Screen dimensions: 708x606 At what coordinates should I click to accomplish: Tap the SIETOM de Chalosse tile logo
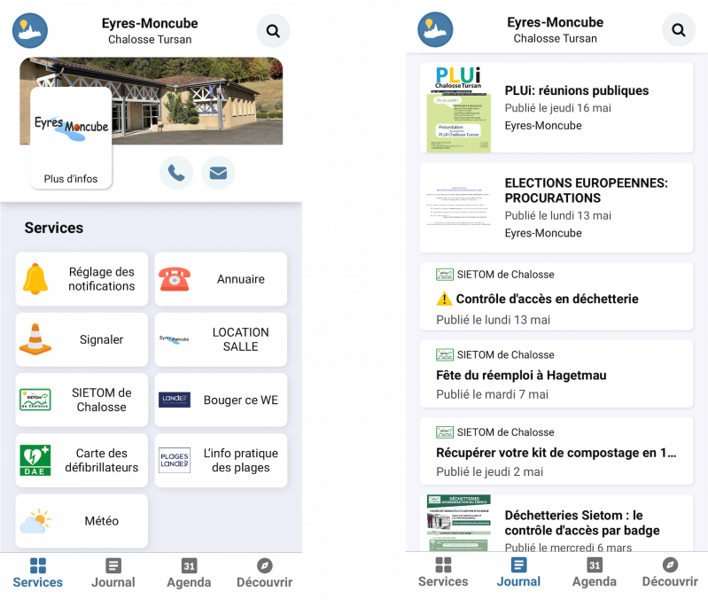35,400
